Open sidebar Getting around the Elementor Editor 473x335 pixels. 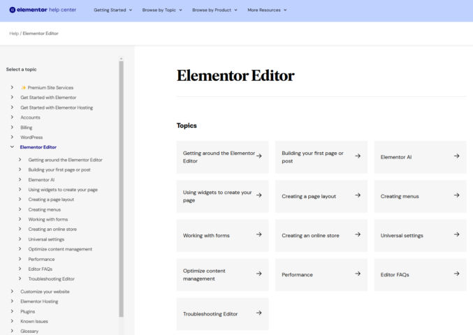coord(65,160)
